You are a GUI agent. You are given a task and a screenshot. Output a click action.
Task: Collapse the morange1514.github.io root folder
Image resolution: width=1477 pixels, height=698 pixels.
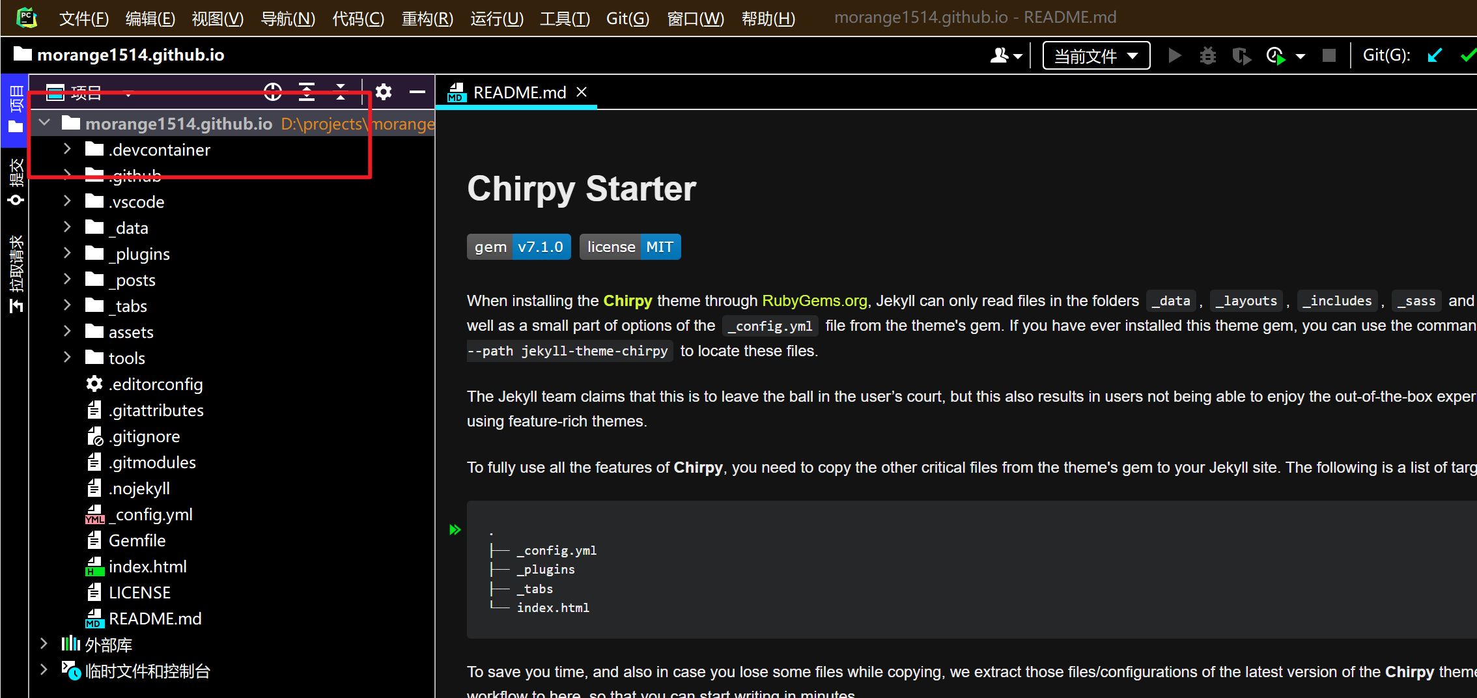(x=44, y=122)
